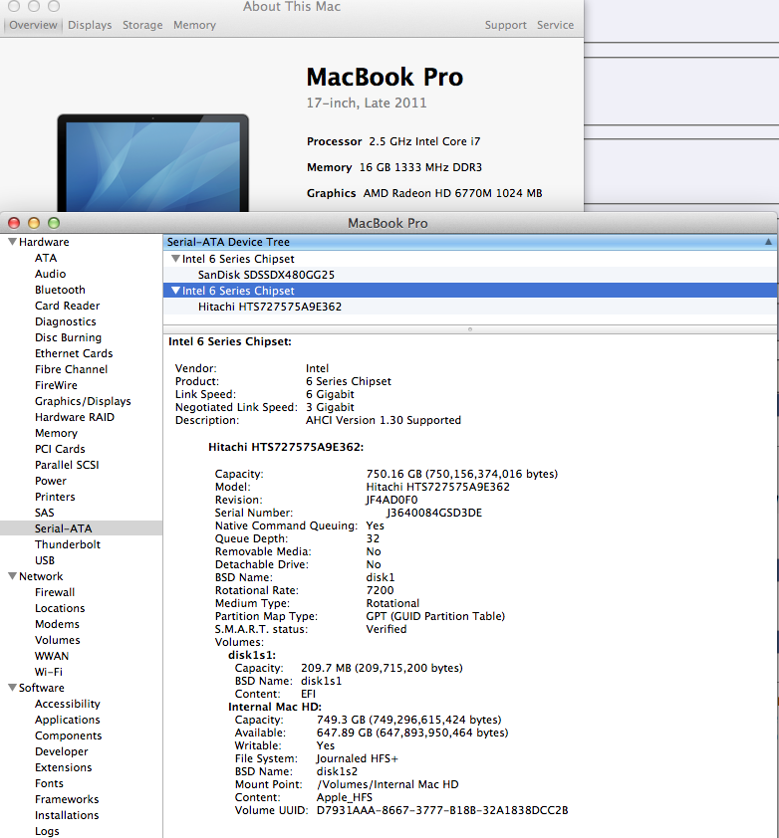Viewport: 779px width, 838px height.
Task: Open the Displays tab in About This Mac
Action: [x=90, y=25]
